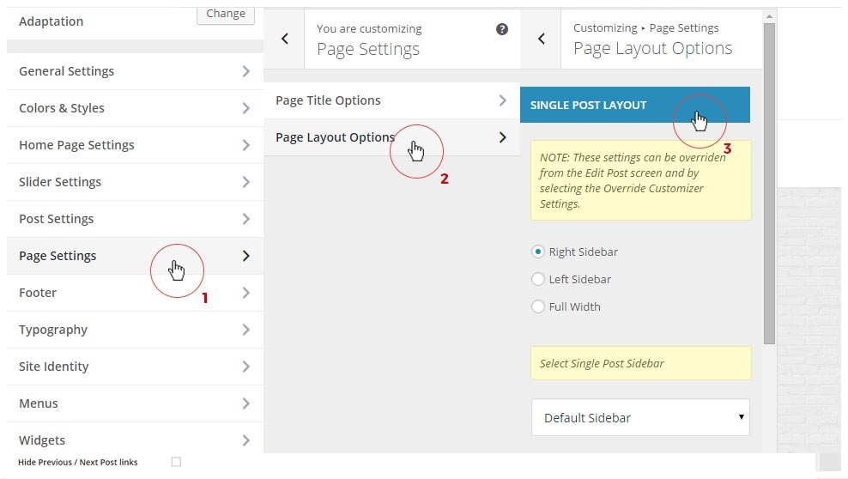Choose the Left Sidebar layout option

point(538,279)
